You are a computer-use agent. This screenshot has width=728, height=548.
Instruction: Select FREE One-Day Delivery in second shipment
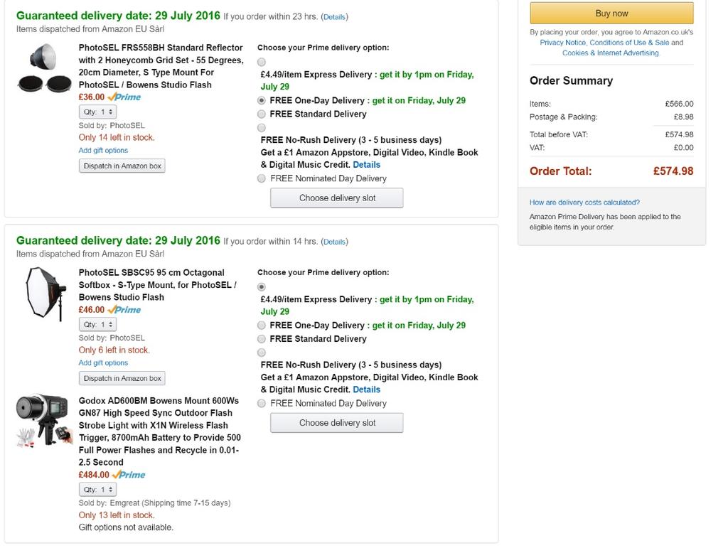coord(262,326)
